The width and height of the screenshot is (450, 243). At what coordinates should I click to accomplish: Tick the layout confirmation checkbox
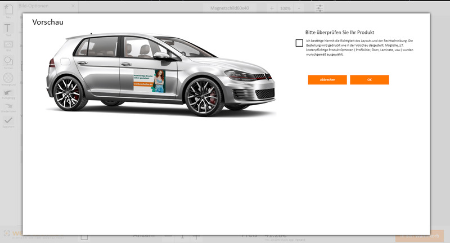[x=299, y=43]
